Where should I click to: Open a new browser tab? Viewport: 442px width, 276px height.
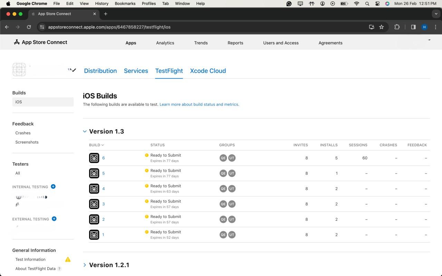point(106,14)
